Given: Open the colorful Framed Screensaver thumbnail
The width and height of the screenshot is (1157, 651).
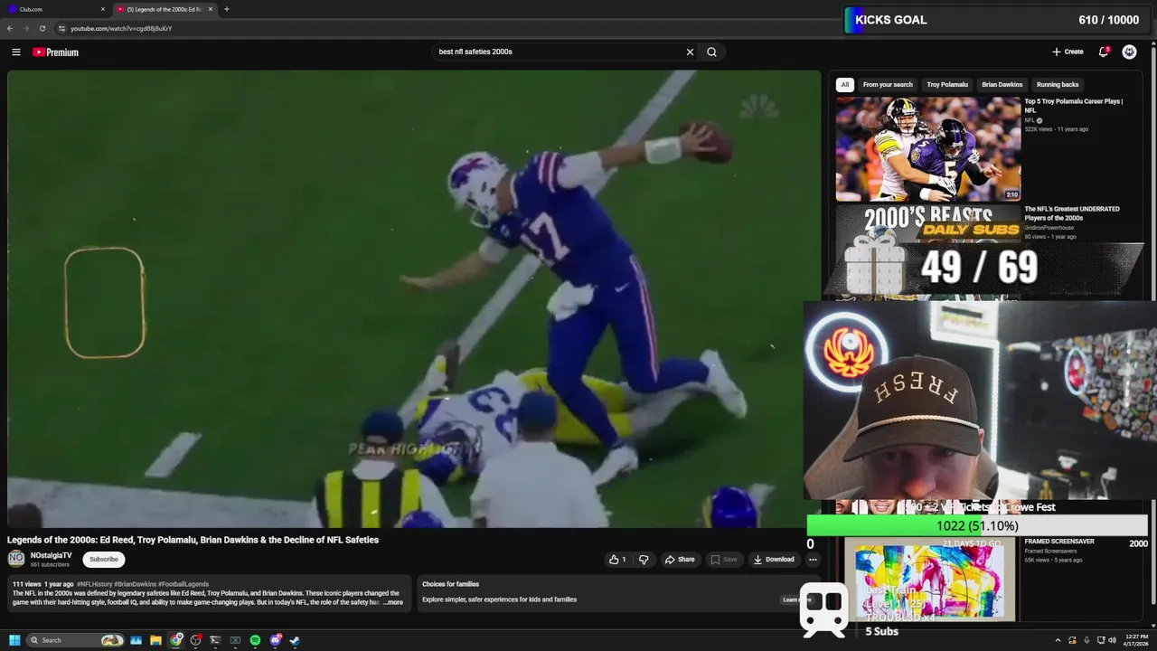Looking at the screenshot, I should pos(928,580).
